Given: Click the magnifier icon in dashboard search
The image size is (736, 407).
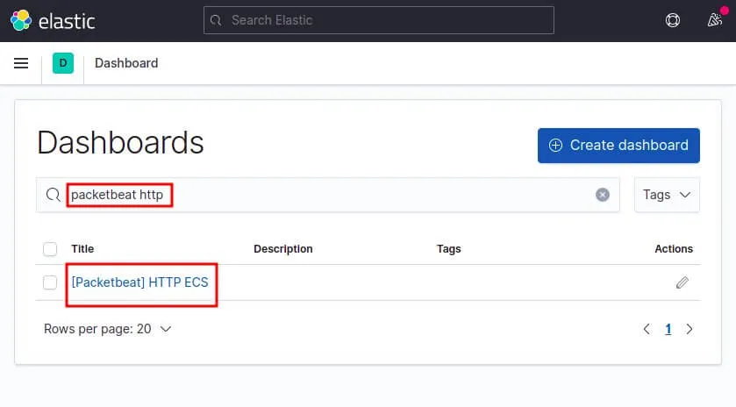Looking at the screenshot, I should 53,195.
